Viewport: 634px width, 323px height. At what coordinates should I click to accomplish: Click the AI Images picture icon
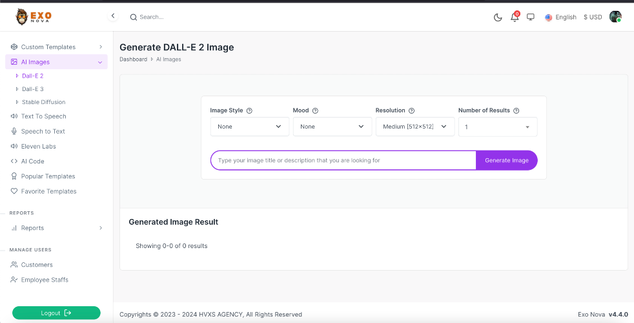pos(14,62)
